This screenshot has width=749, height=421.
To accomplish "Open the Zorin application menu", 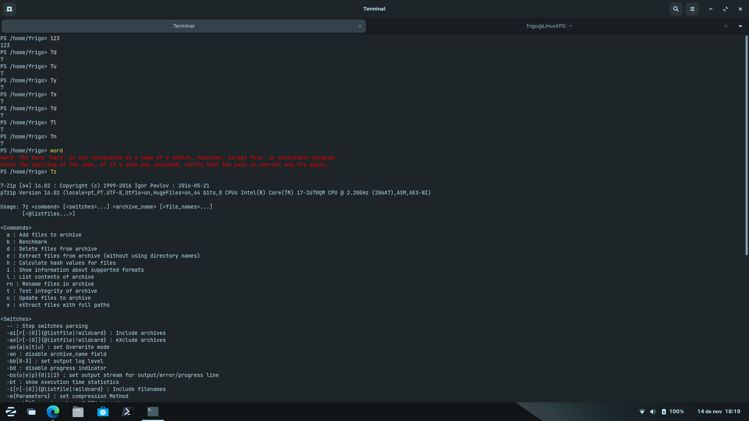I will tap(11, 411).
